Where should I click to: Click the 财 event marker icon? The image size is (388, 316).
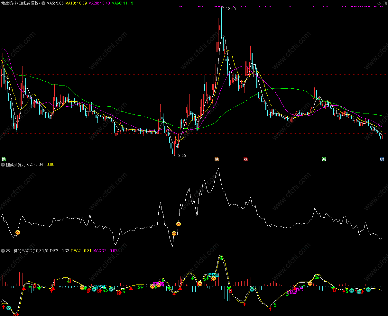[x=382, y=159]
